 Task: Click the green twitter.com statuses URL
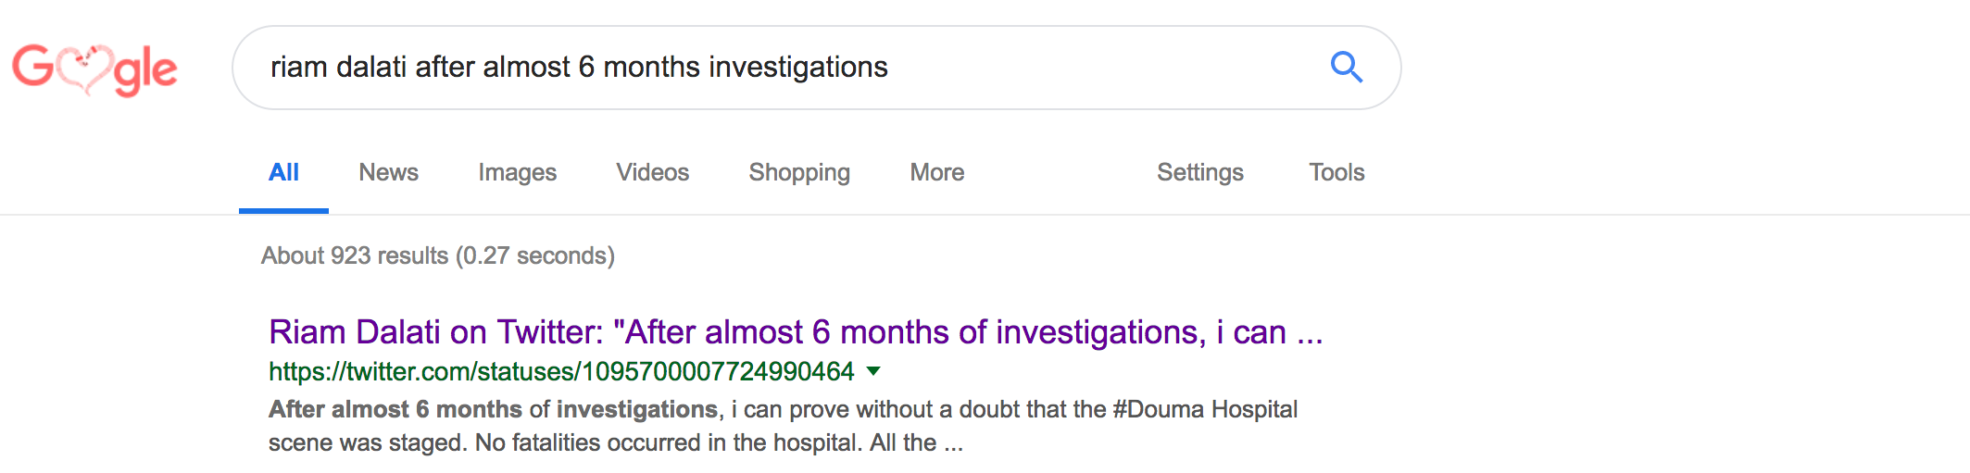[x=561, y=371]
